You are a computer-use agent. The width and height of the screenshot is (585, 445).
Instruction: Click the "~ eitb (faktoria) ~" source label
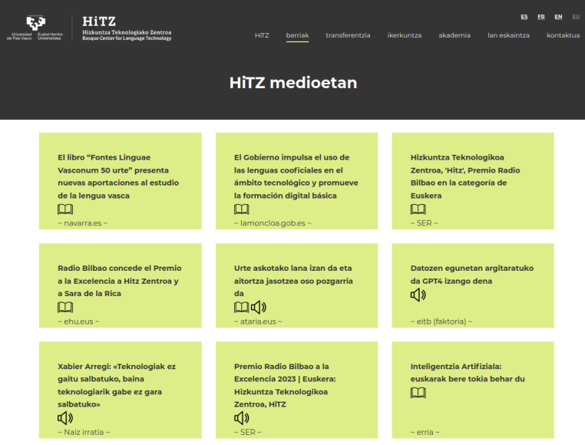(x=441, y=321)
